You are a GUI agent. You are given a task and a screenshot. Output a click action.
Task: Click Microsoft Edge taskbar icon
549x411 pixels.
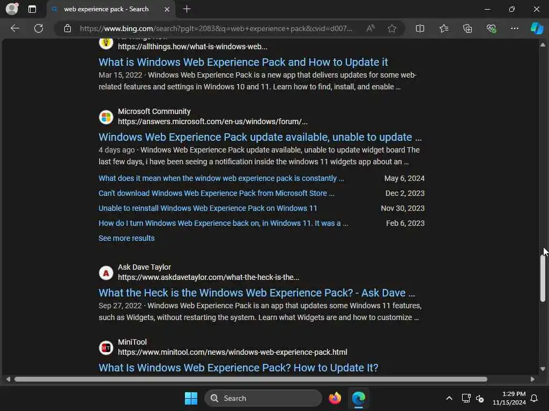click(x=359, y=398)
